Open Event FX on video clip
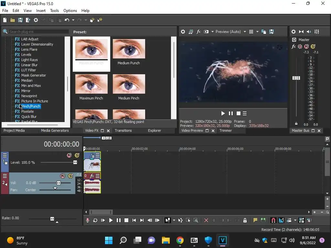The width and height of the screenshot is (331, 248). [x=92, y=156]
